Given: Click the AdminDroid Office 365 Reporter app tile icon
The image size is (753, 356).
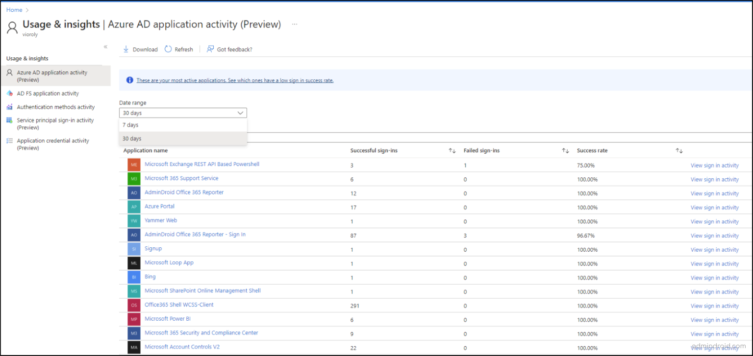Looking at the screenshot, I should (133, 192).
